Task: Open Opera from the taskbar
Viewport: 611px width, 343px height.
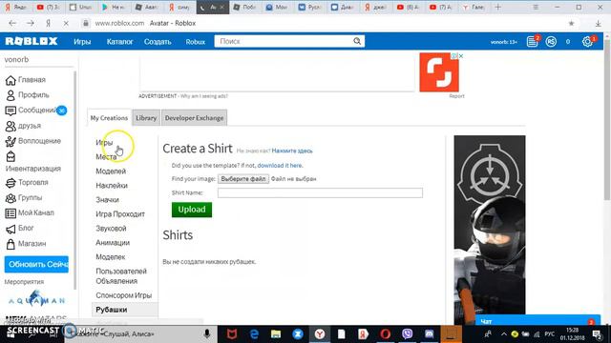Action: point(385,334)
